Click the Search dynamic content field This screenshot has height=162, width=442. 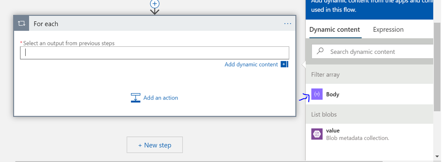tap(373, 52)
